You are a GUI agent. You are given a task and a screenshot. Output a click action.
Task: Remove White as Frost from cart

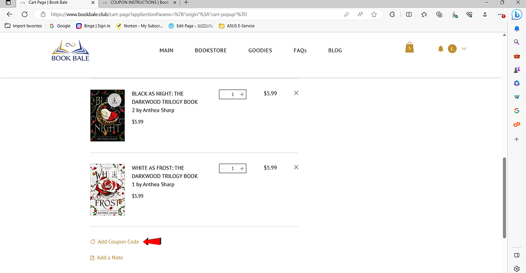pyautogui.click(x=296, y=167)
